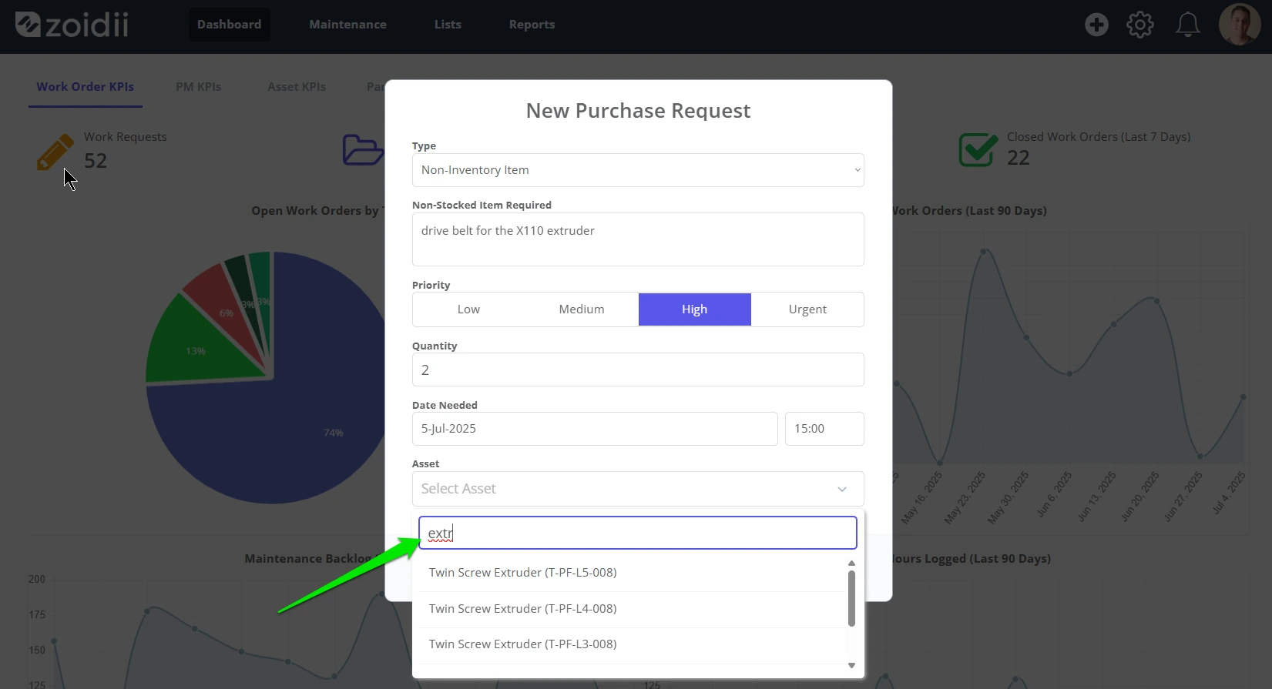Choose Twin Screw Extruder (T-PF-L3-008)
Image resolution: width=1272 pixels, height=689 pixels.
[630, 644]
